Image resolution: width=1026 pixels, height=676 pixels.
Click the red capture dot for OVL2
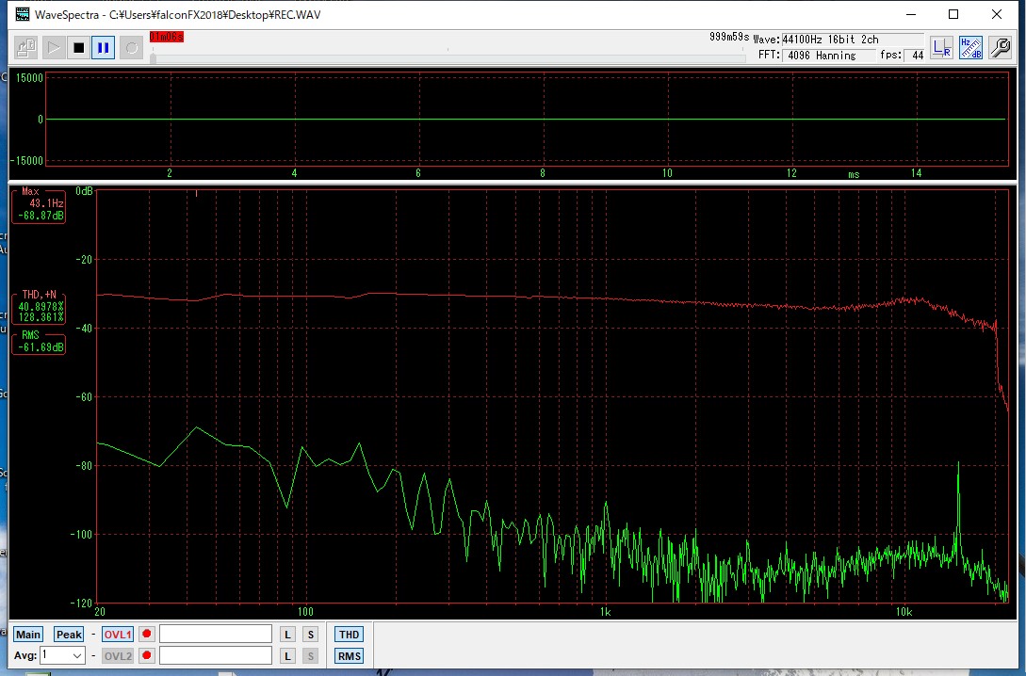(x=147, y=656)
